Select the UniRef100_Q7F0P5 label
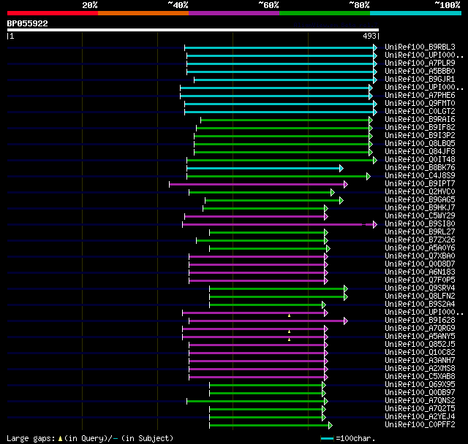 420,280
